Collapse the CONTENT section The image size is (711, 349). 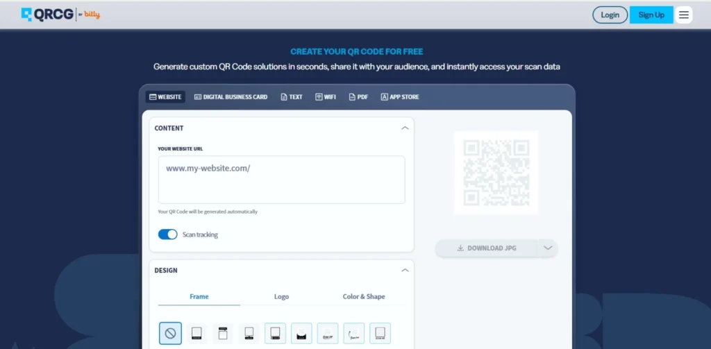point(405,128)
